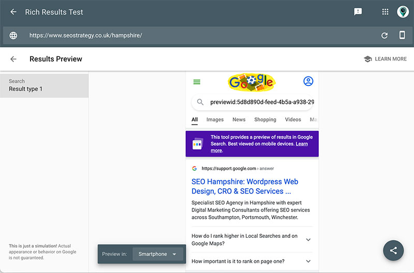The image size is (414, 273).
Task: Click the globe icon beside the URL
Action: coord(13,35)
